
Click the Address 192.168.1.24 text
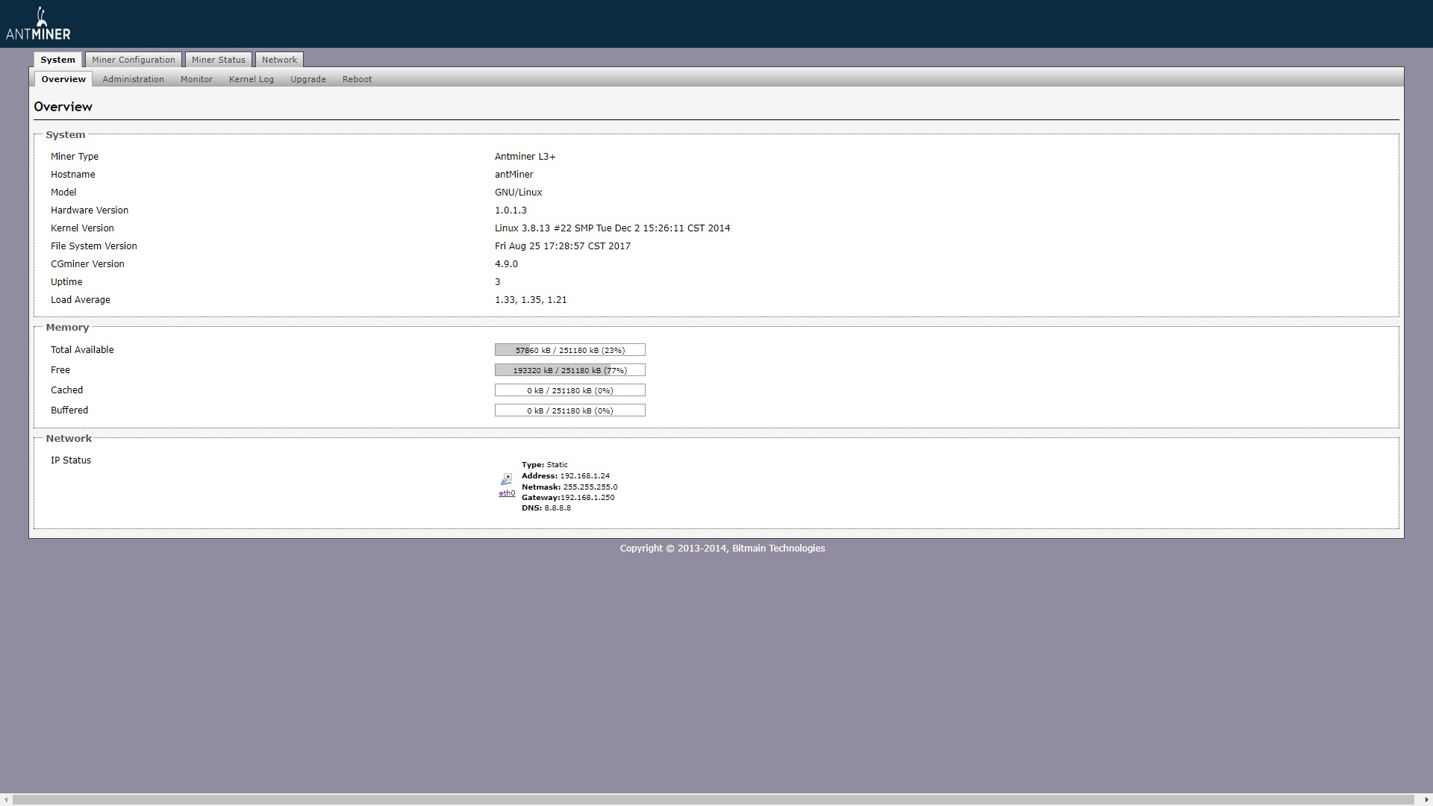566,476
